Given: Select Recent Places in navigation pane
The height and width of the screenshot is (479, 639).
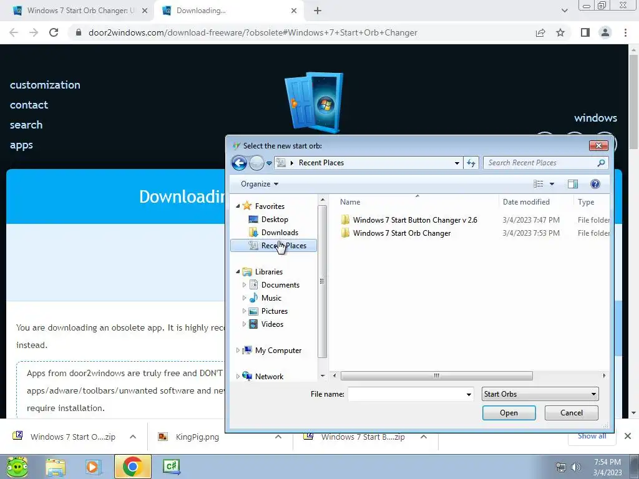Looking at the screenshot, I should (x=273, y=246).
